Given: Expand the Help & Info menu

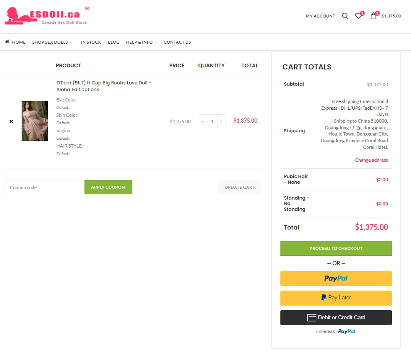Looking at the screenshot, I should [x=141, y=42].
